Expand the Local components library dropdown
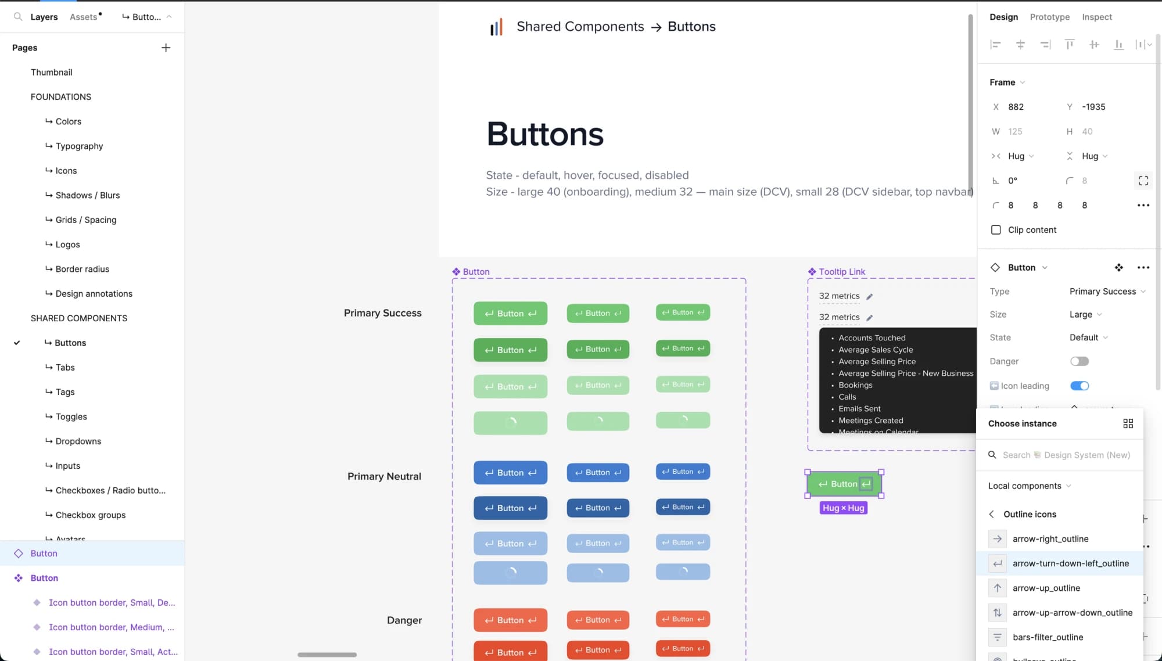The width and height of the screenshot is (1162, 661). pos(1030,486)
